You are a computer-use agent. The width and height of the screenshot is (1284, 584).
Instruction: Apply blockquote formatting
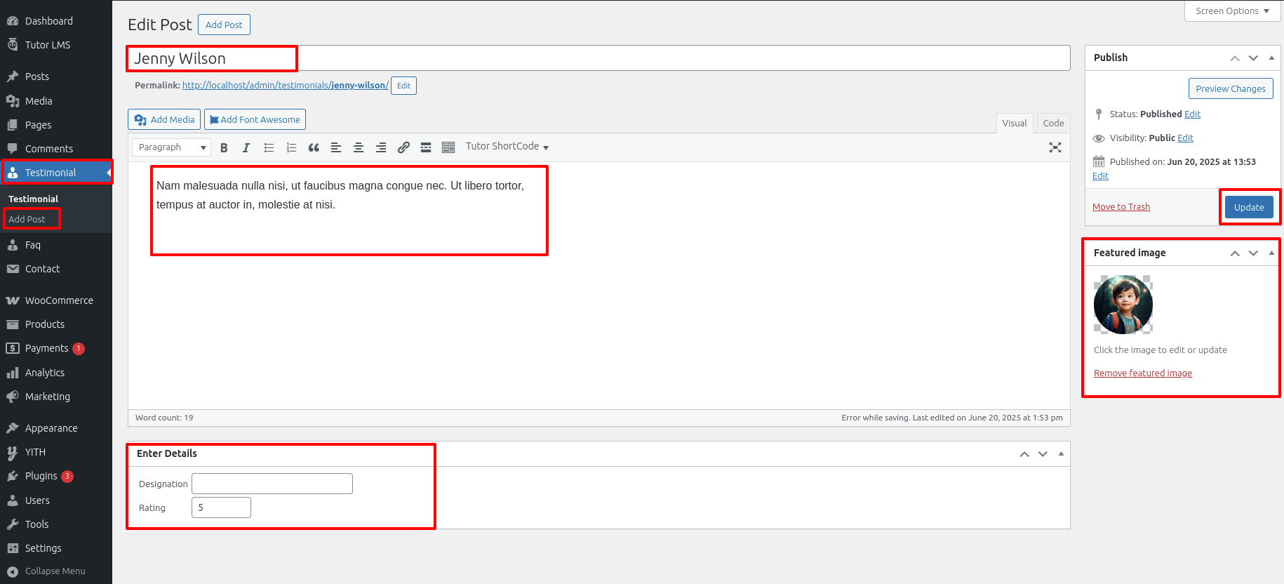coord(314,147)
